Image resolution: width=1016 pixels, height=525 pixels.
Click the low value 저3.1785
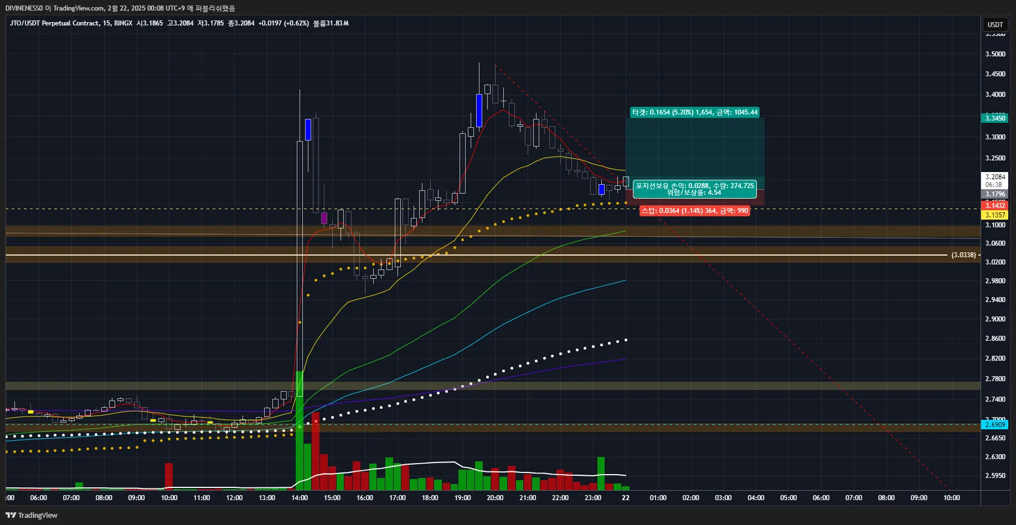[211, 23]
